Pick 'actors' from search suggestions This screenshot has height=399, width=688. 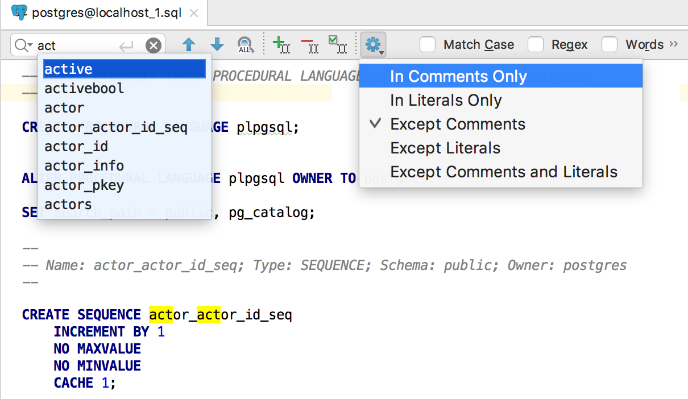pos(125,204)
